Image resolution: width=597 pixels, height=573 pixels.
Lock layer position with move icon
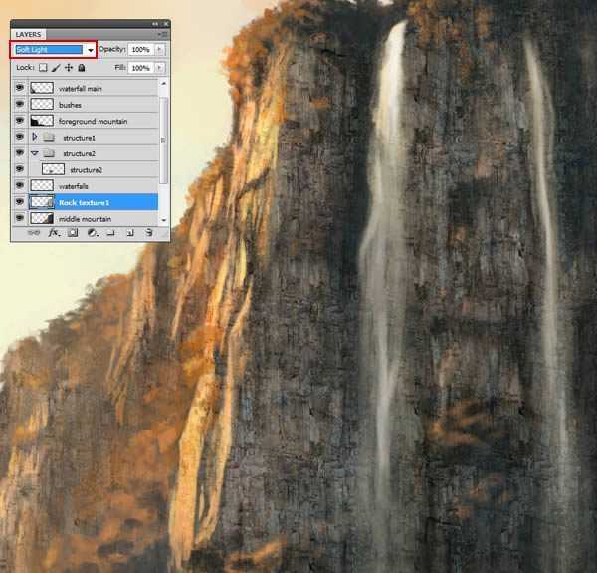[x=68, y=68]
